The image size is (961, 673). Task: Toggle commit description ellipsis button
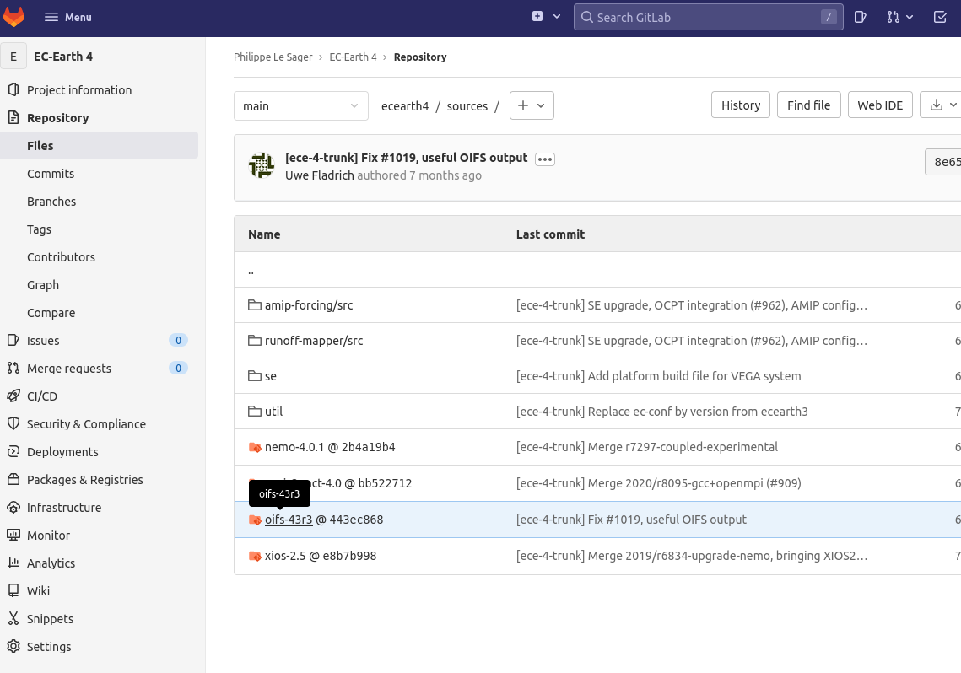tap(545, 159)
